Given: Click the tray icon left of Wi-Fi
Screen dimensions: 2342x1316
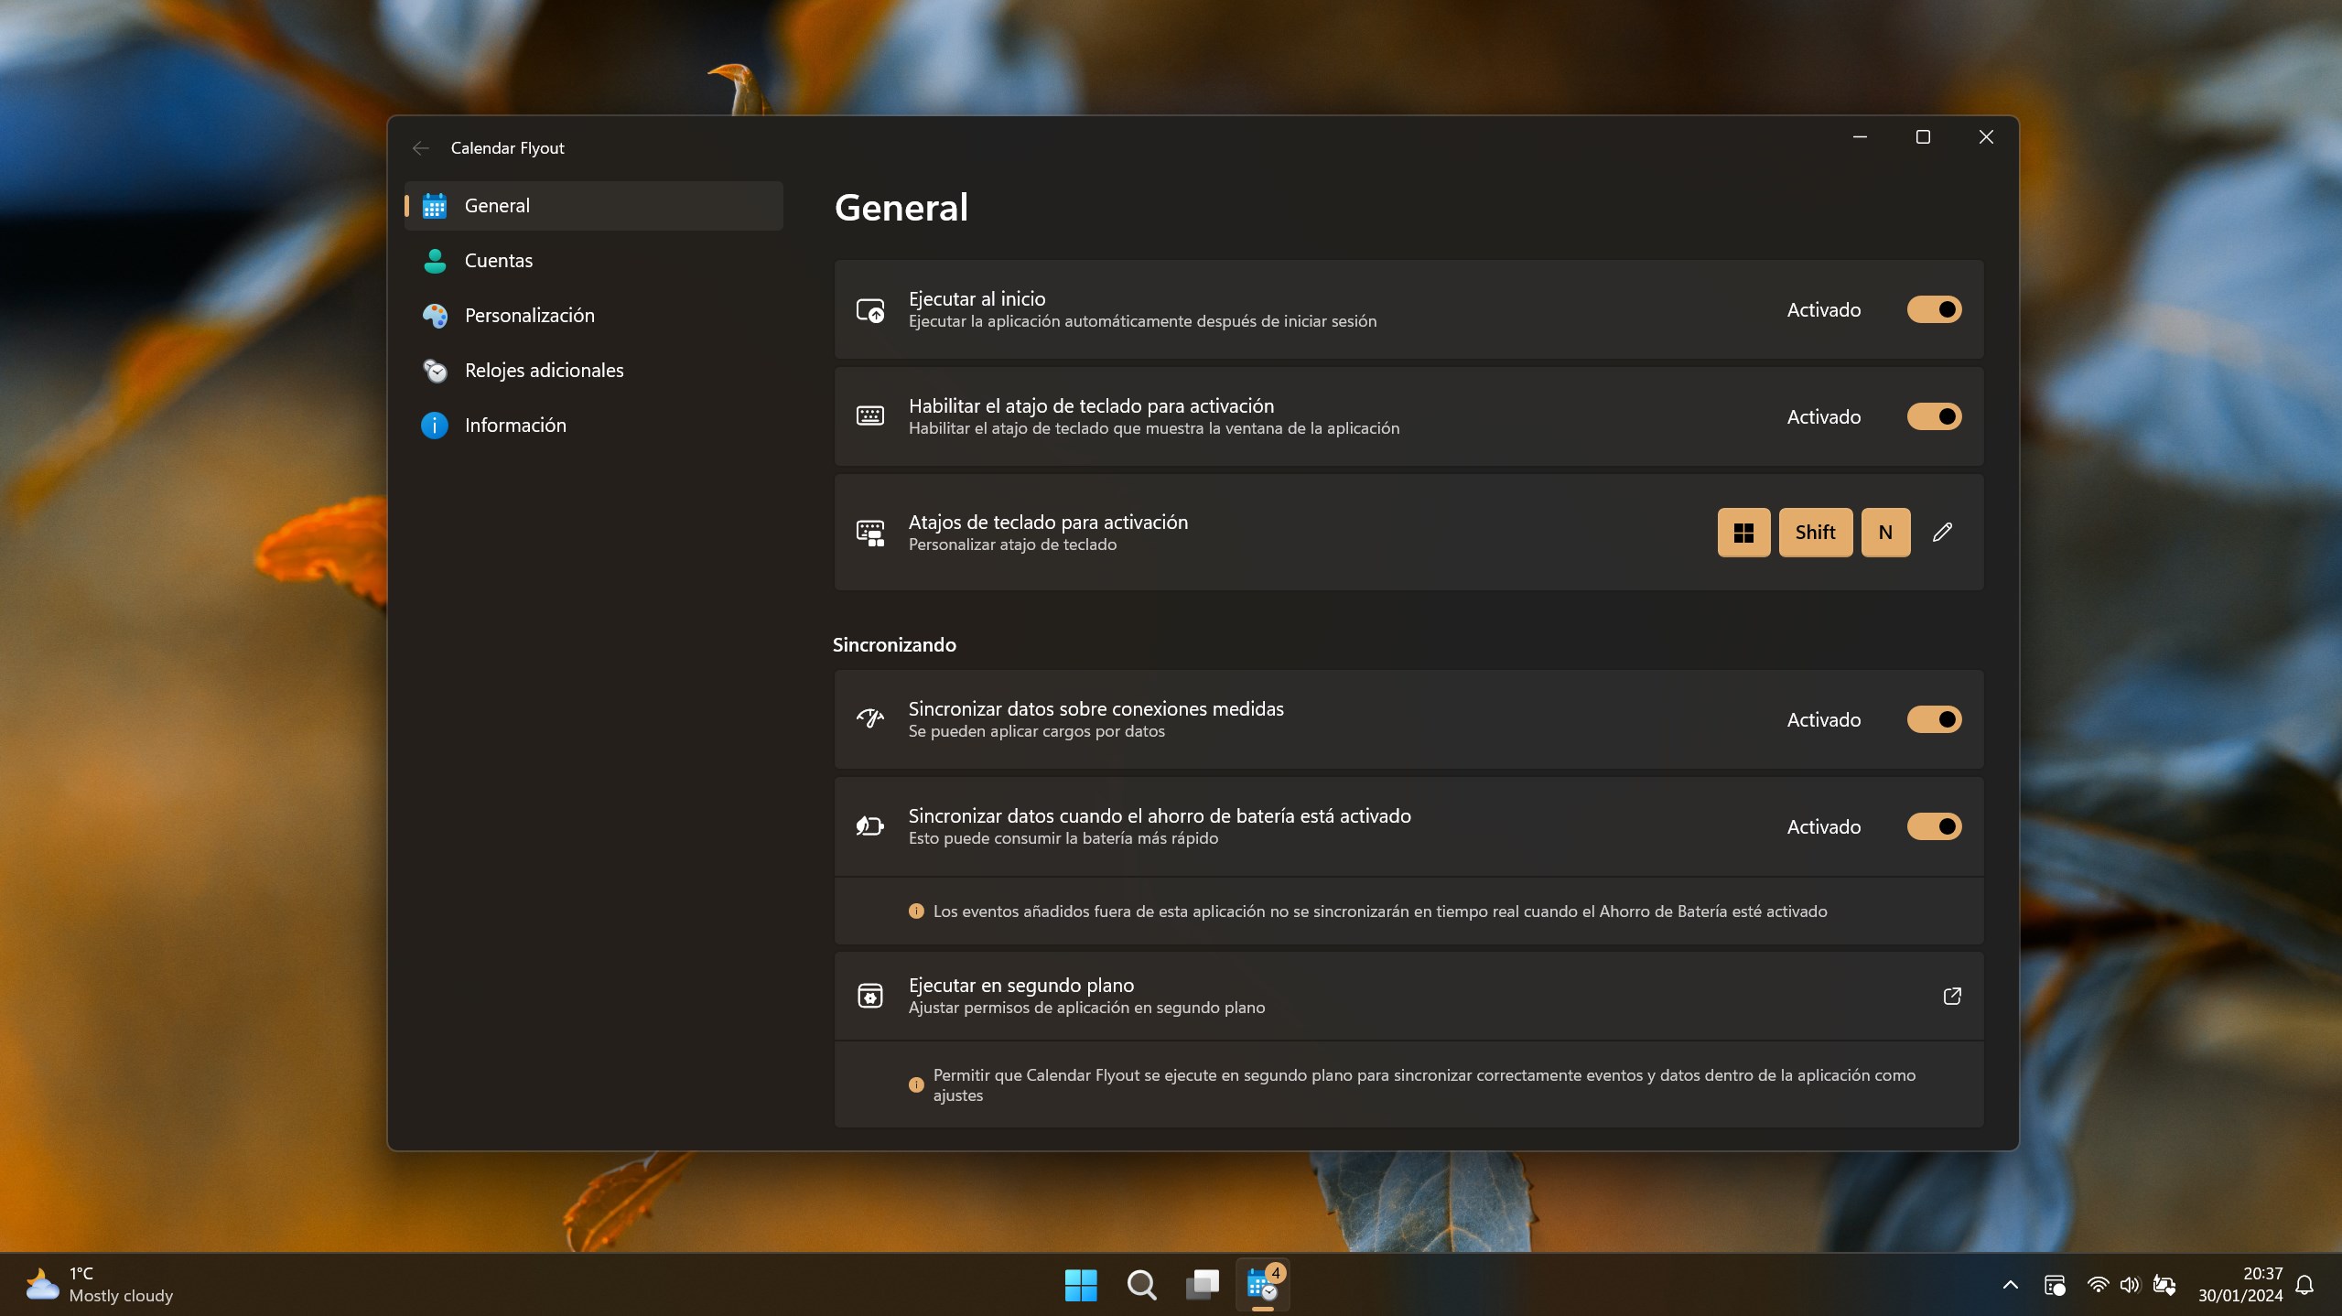Looking at the screenshot, I should pos(2054,1285).
